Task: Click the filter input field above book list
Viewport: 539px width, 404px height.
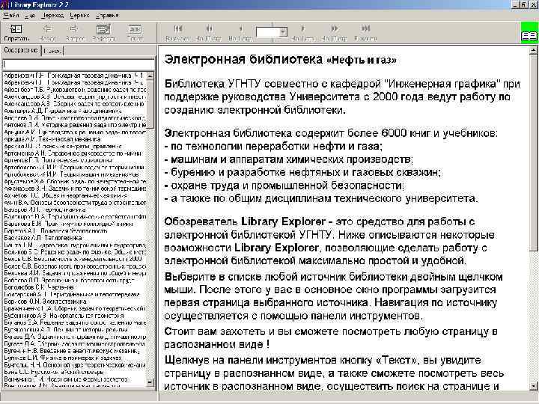Action: click(79, 64)
